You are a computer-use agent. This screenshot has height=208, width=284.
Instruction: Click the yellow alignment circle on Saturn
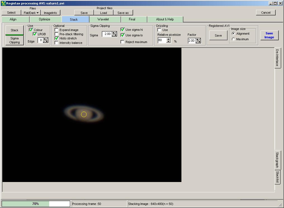[x=84, y=114]
